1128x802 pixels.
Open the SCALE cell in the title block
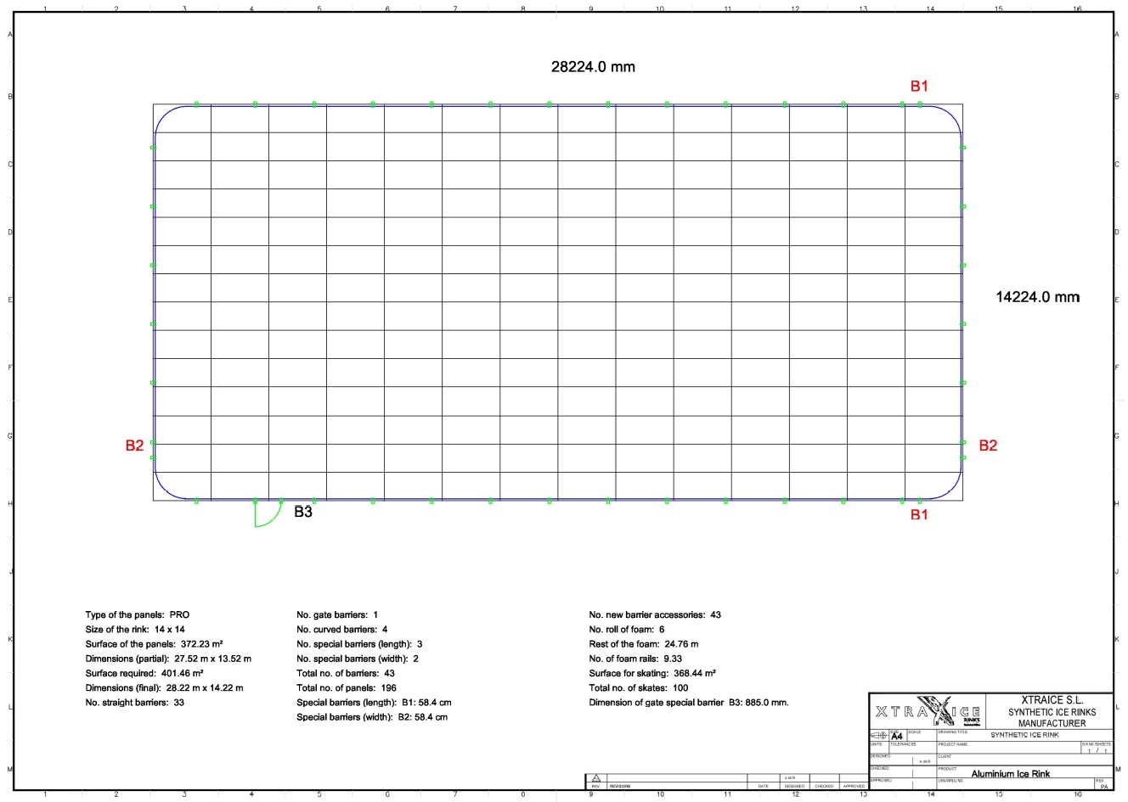(x=921, y=735)
